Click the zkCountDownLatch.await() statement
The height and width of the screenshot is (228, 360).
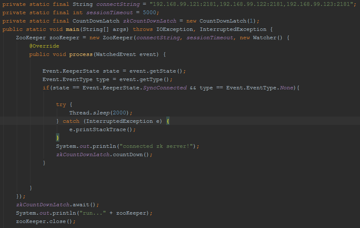pos(57,205)
